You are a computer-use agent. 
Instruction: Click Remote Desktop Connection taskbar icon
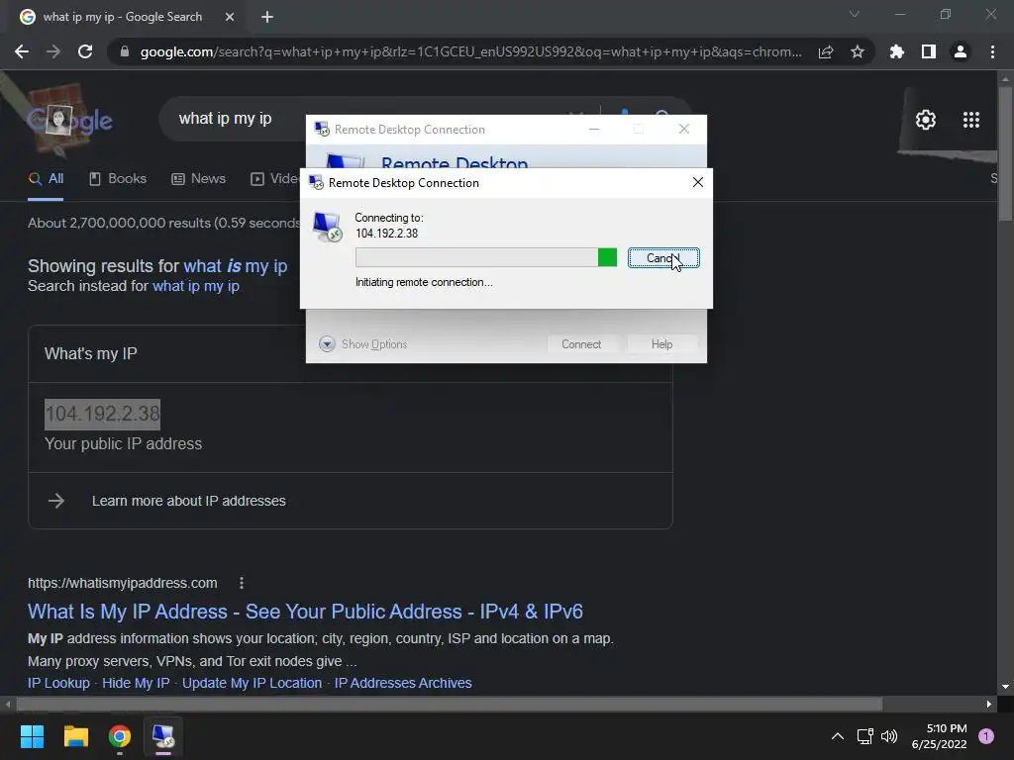(x=163, y=736)
